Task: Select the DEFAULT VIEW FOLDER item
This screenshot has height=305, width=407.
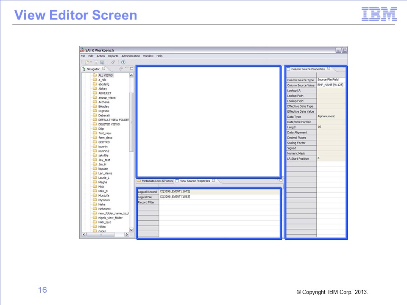Action: click(x=114, y=120)
